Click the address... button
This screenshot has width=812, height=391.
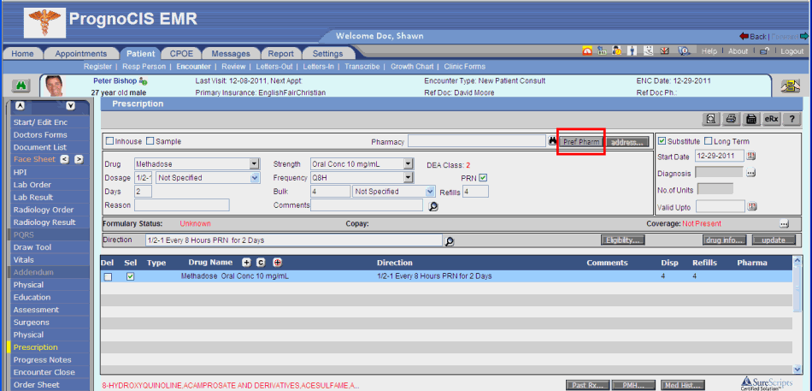click(627, 141)
